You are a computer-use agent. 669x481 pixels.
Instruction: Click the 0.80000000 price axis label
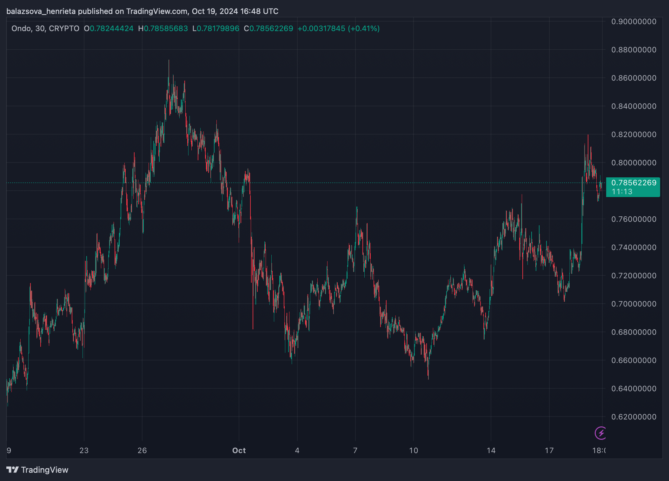pos(633,163)
